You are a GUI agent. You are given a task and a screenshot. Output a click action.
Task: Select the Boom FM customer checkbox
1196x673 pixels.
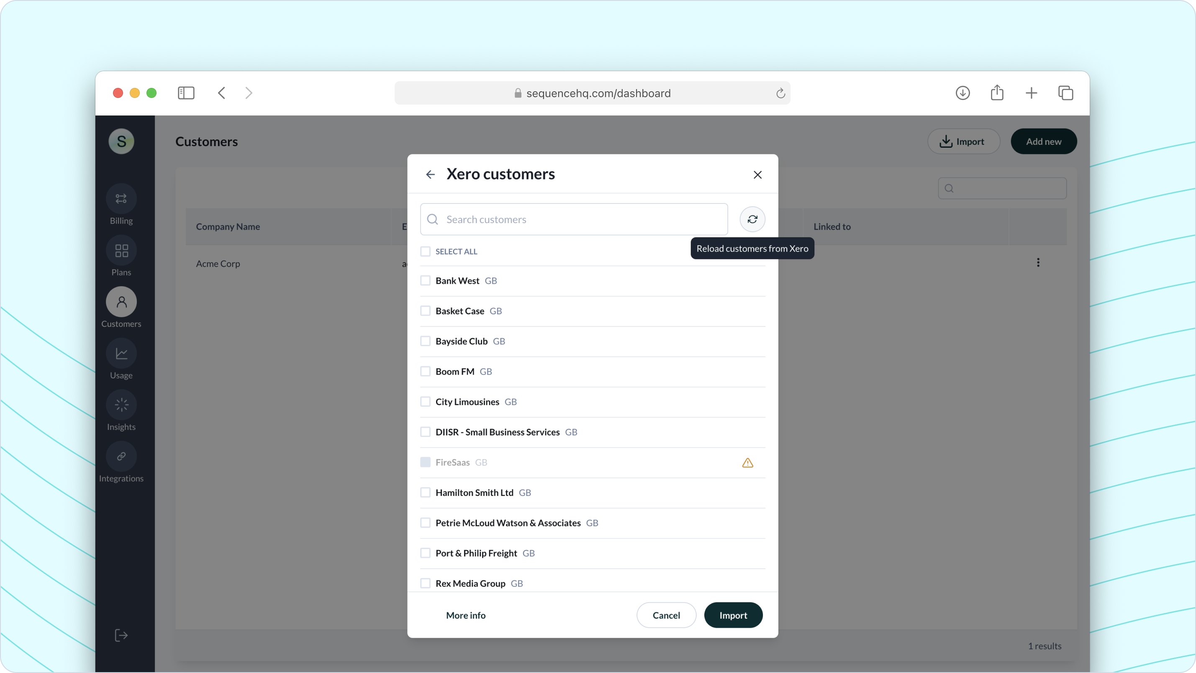(425, 371)
